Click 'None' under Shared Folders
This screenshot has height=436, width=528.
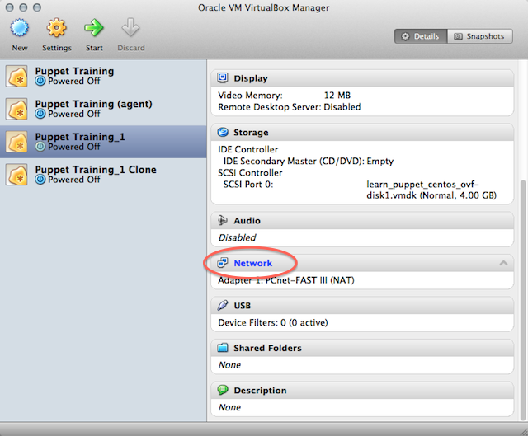coord(229,364)
